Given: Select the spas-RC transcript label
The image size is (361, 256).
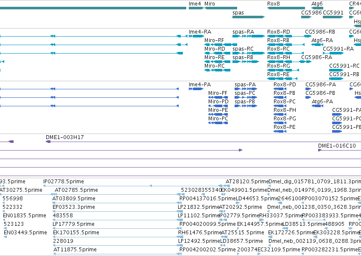Looking at the screenshot, I should (x=243, y=49).
